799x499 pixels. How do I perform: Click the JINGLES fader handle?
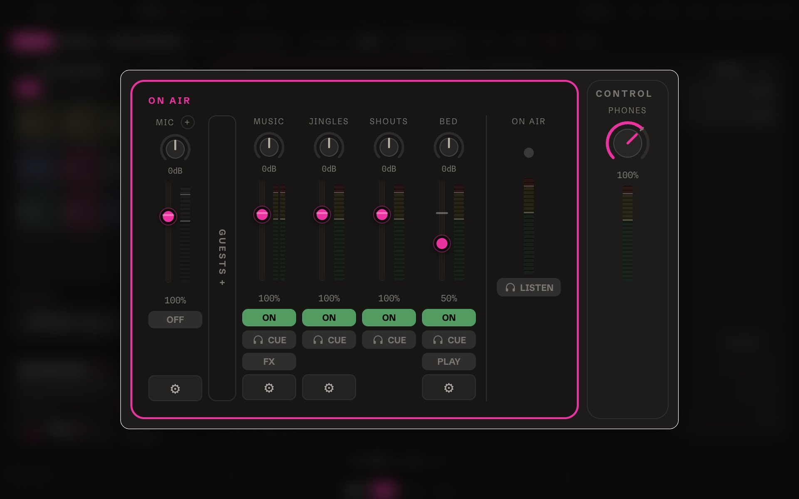(x=322, y=215)
